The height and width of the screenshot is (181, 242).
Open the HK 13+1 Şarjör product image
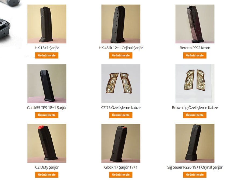point(47,24)
